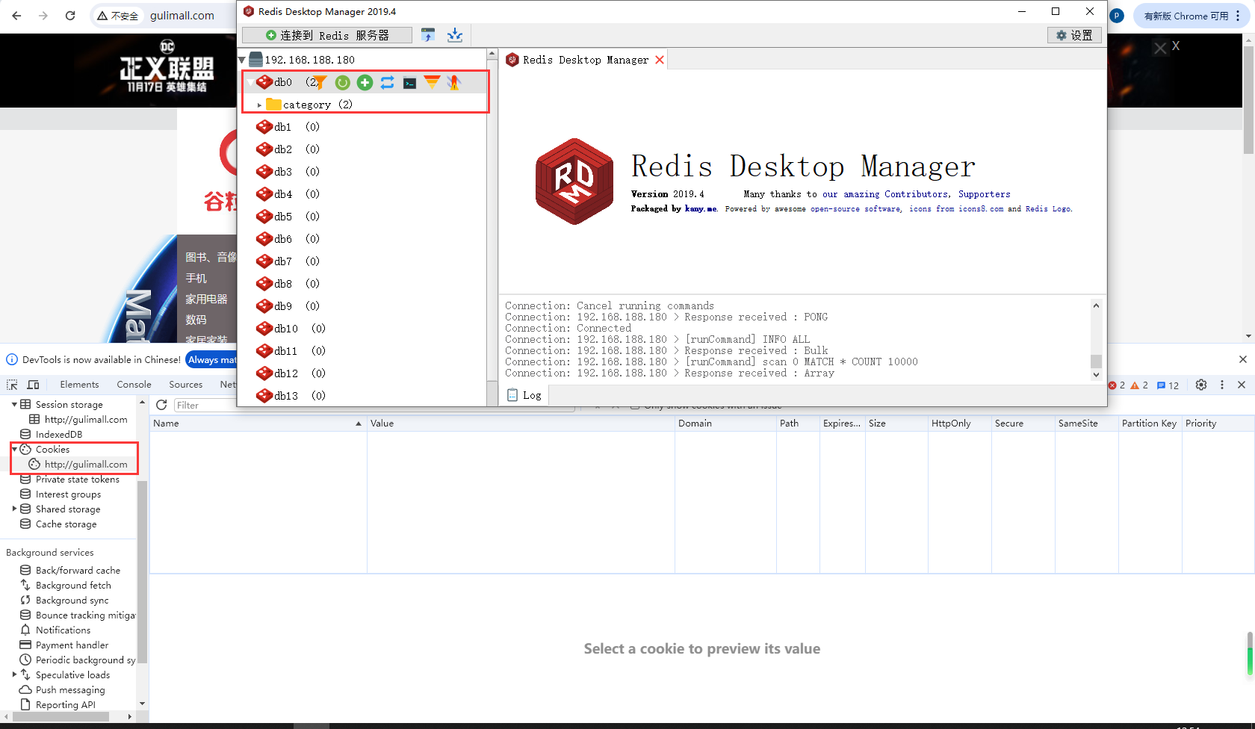Screen dimensions: 1255x729
Task: Click the 有新版 Chrome 可用 update button
Action: [1192, 16]
